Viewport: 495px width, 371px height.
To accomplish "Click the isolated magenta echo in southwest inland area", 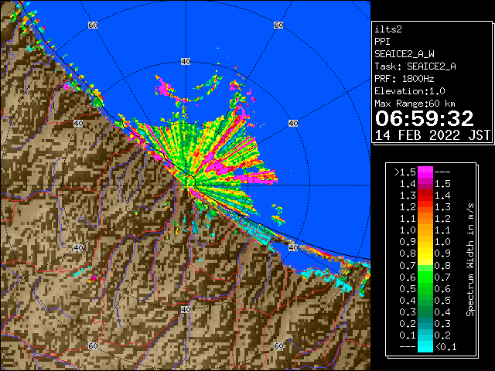I will point(94,278).
